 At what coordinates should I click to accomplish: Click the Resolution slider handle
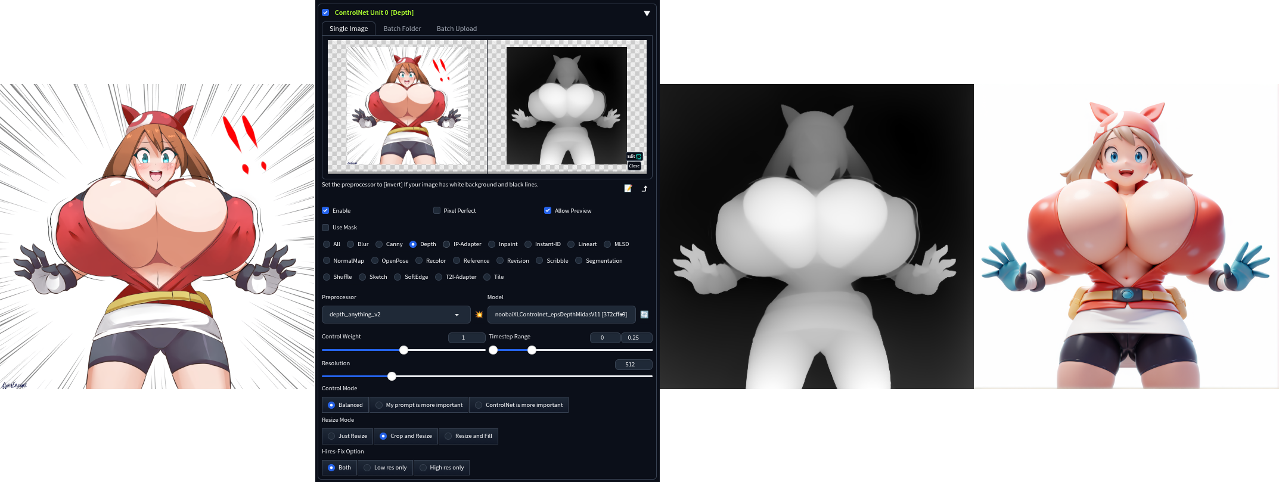point(392,377)
